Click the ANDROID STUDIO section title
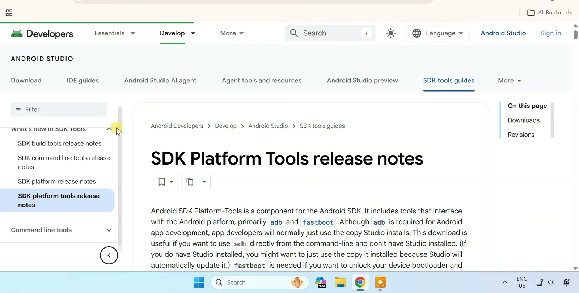 pyautogui.click(x=42, y=59)
